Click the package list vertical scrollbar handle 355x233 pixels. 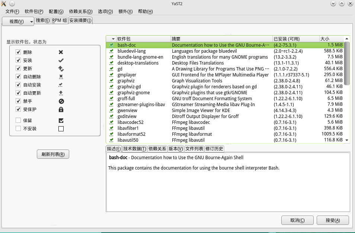coord(347,64)
